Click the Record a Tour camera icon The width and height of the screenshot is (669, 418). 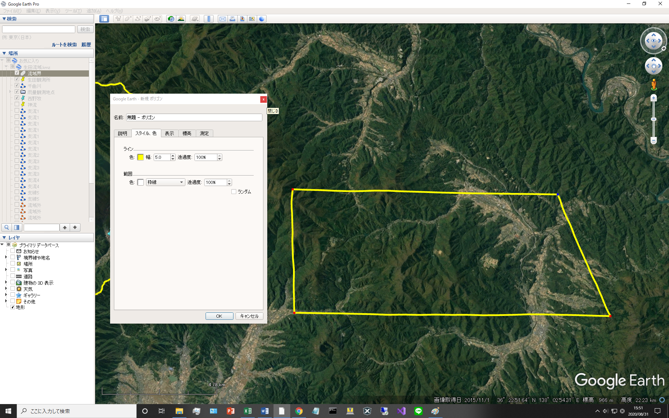157,19
